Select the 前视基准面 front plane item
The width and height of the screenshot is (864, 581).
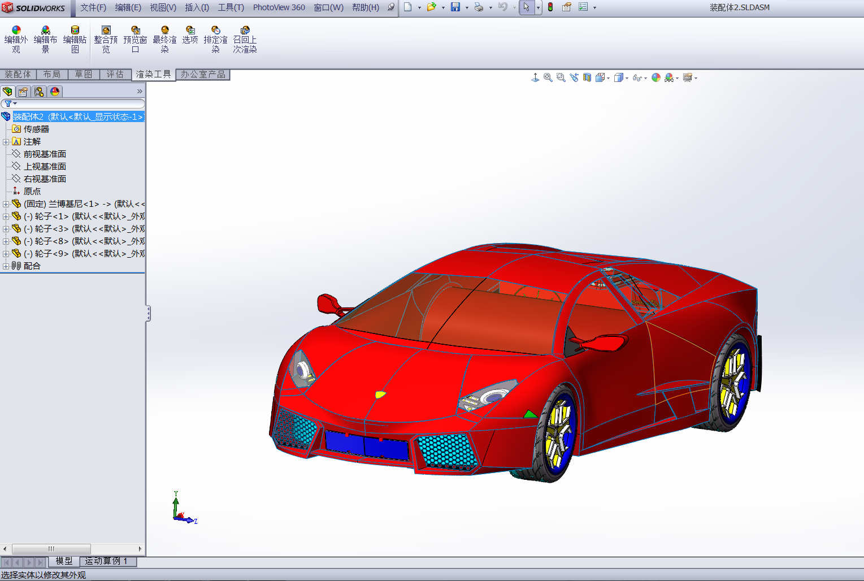[45, 154]
